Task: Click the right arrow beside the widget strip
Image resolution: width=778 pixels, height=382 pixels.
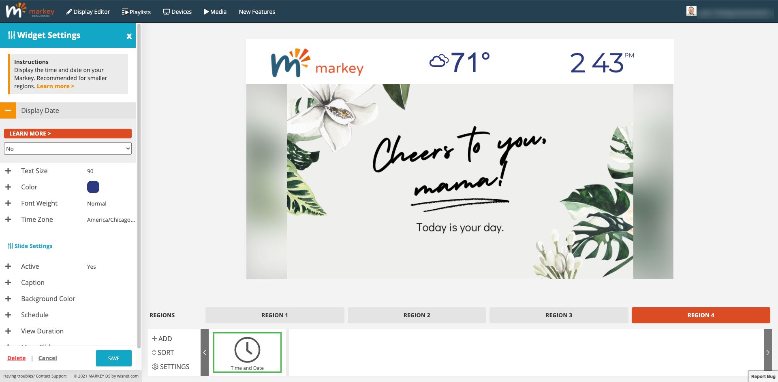Action: 768,352
